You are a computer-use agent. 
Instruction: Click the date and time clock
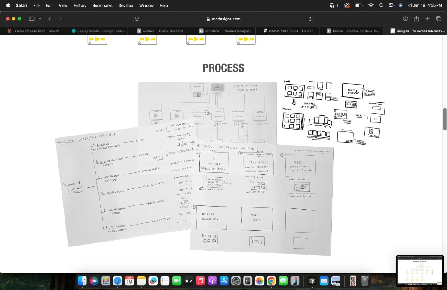(x=424, y=5)
